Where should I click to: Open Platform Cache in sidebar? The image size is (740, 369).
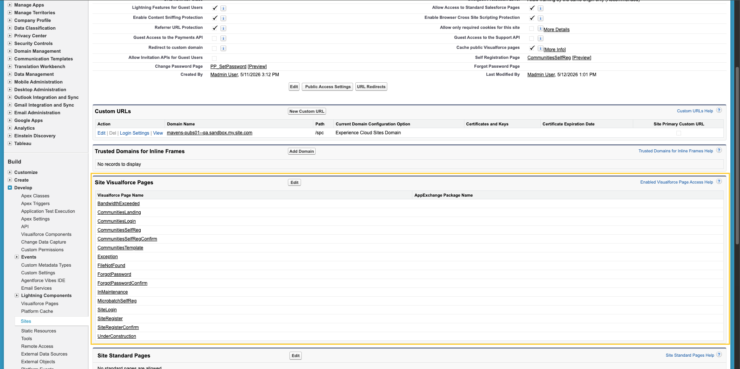pos(37,311)
